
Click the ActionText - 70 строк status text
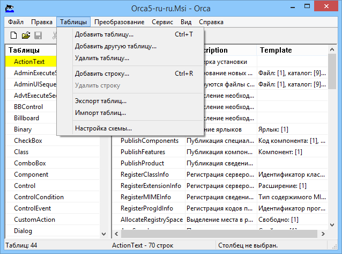(x=143, y=245)
